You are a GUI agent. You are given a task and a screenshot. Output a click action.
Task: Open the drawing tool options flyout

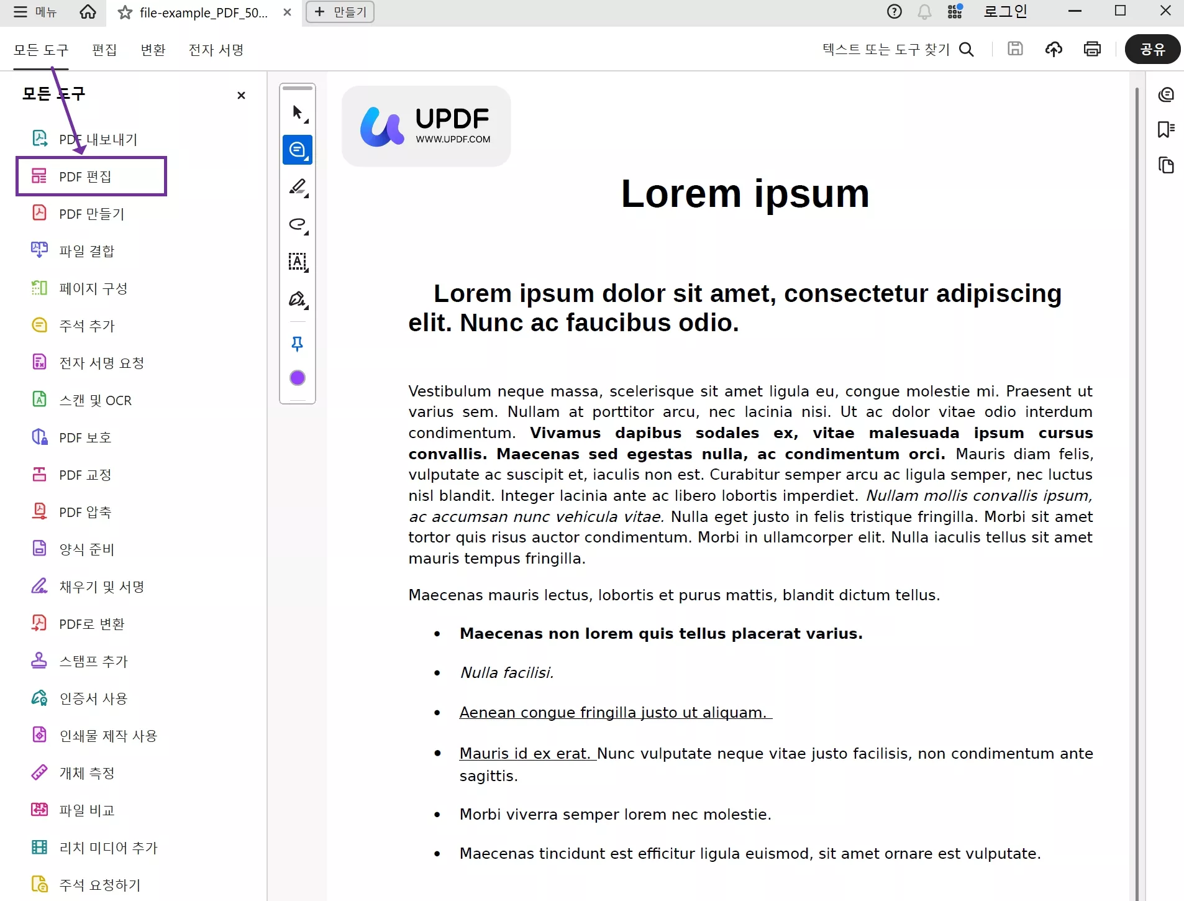[306, 196]
